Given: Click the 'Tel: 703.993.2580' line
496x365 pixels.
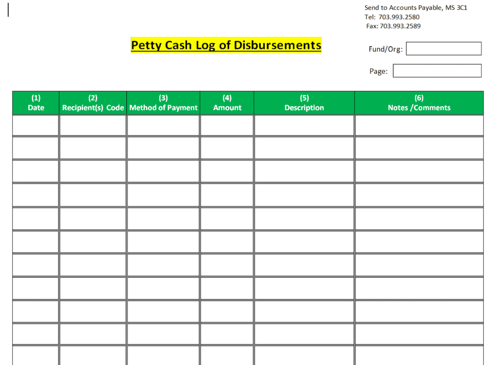Looking at the screenshot, I should (x=392, y=17).
